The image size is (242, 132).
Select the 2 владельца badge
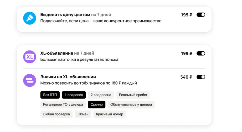point(101,95)
